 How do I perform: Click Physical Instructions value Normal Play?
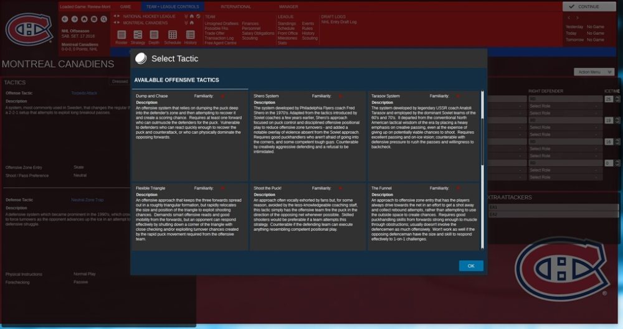85,274
